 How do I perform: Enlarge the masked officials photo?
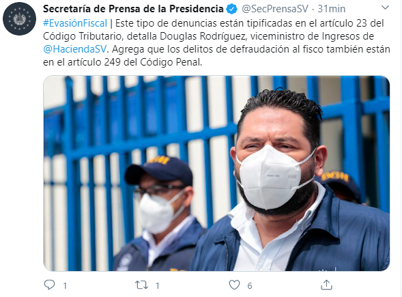point(216,173)
